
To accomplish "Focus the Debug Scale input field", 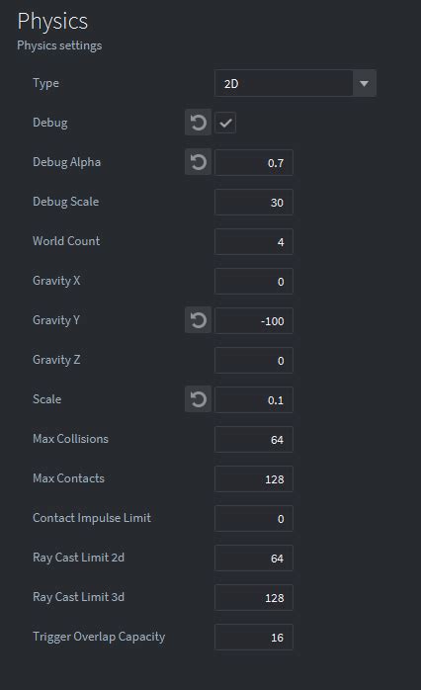I will pyautogui.click(x=254, y=203).
